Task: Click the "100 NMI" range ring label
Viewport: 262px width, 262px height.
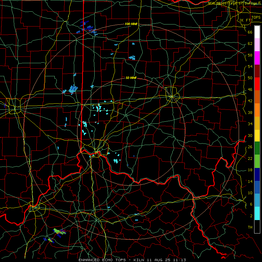Action: click(131, 24)
